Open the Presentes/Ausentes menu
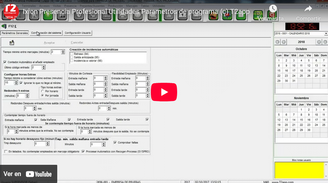 click(x=92, y=6)
